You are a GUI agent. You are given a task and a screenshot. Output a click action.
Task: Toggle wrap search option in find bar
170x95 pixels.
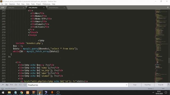[16, 85]
